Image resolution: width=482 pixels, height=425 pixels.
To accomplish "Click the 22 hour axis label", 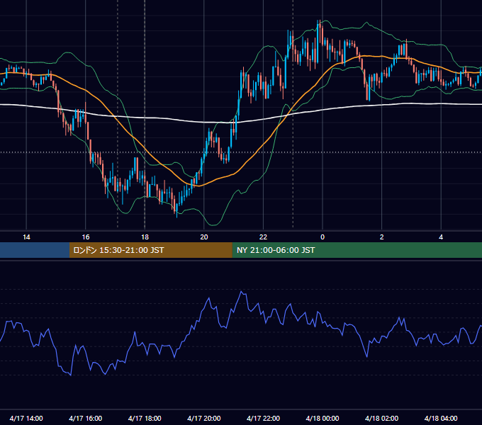I will [x=264, y=237].
